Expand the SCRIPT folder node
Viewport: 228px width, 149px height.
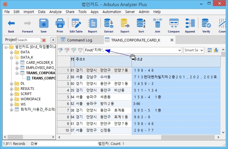(x=12, y=94)
